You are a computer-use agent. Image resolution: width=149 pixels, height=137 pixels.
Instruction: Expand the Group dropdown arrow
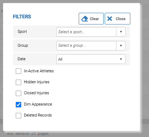point(121,46)
